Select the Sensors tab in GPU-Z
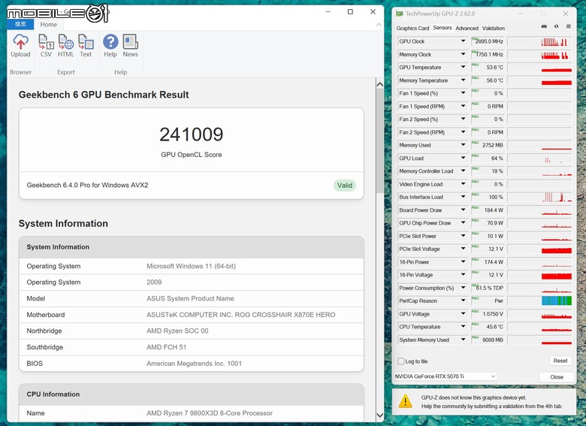The image size is (586, 426). point(442,28)
